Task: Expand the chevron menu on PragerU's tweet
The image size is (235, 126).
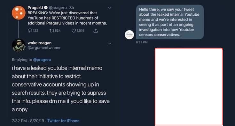Action: point(110,8)
